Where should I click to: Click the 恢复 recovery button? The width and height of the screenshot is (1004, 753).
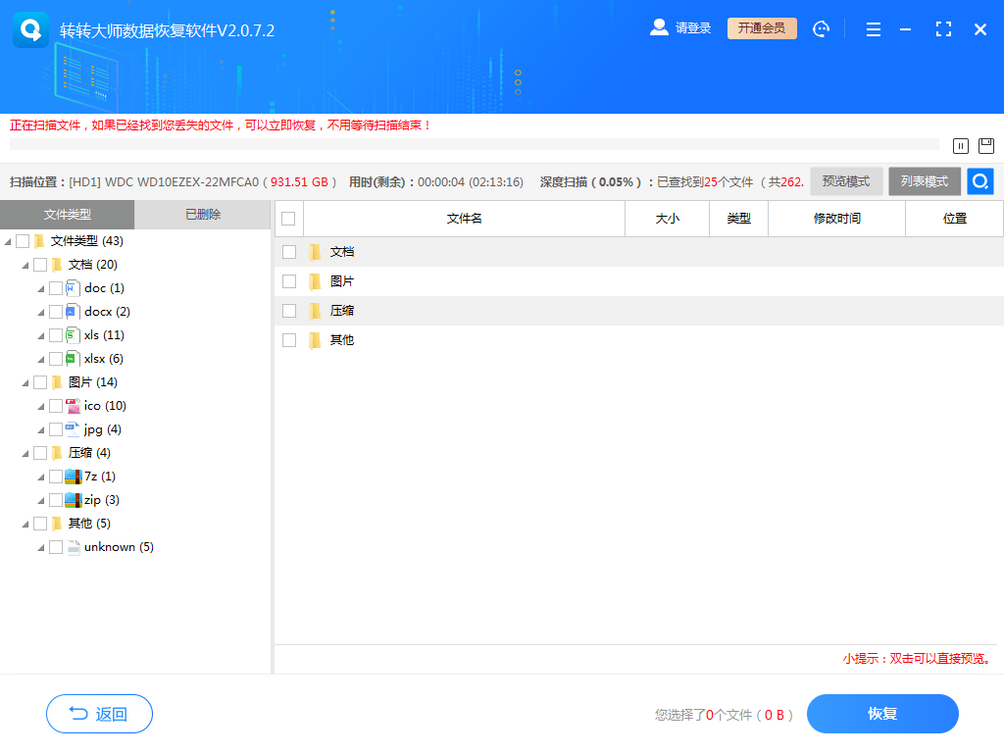click(x=881, y=714)
